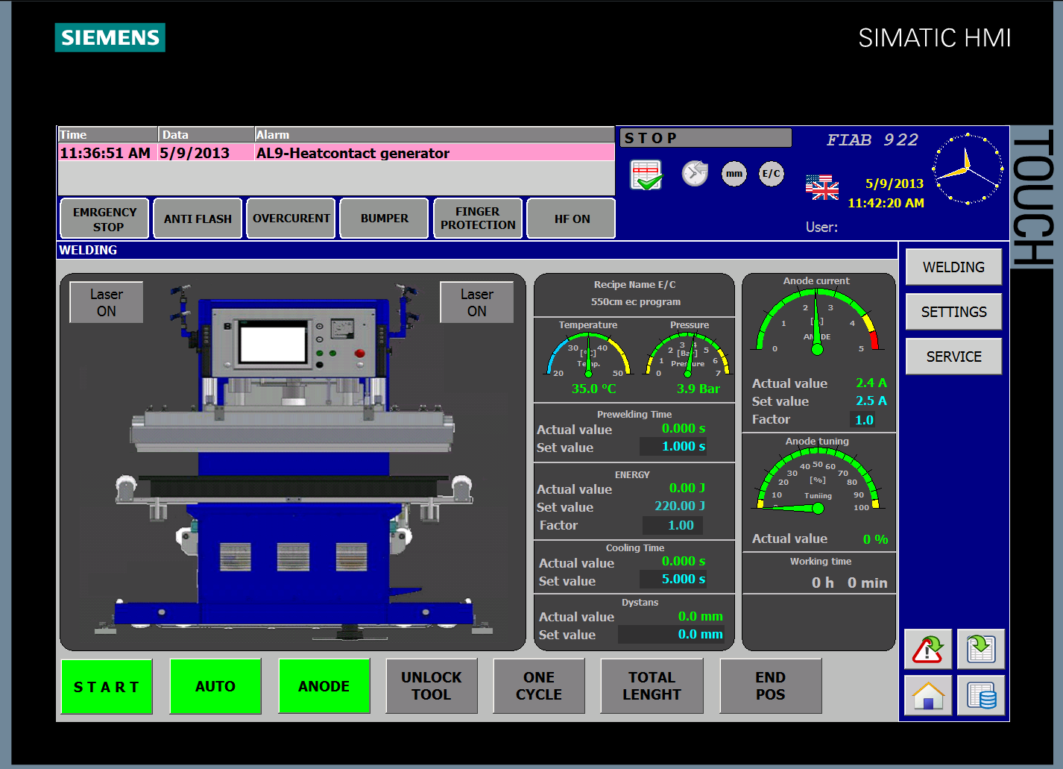Open the SETTINGS screen tab
This screenshot has width=1063, height=769.
[953, 312]
